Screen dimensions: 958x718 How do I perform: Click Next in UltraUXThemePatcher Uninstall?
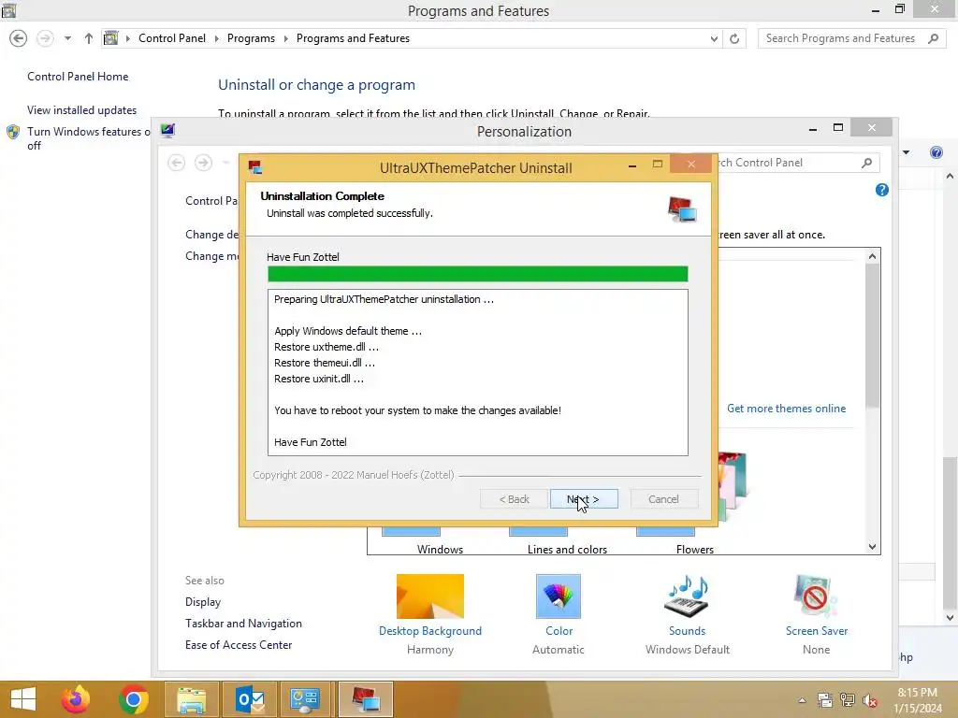[x=584, y=499]
